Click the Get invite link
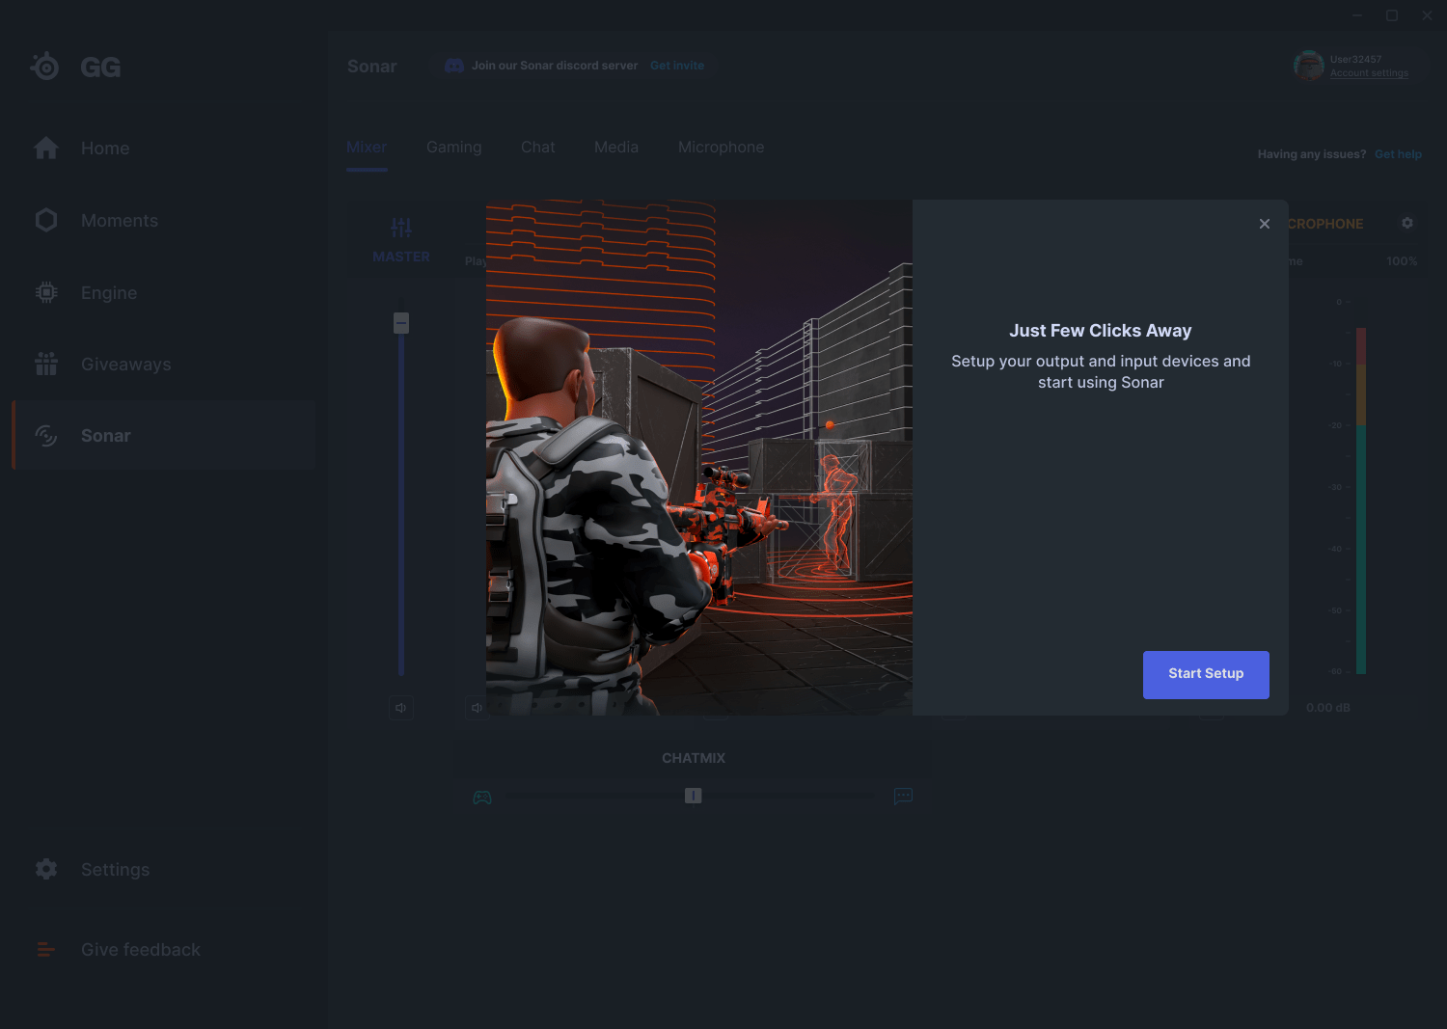Screen dimensions: 1447x1029 [x=676, y=65]
